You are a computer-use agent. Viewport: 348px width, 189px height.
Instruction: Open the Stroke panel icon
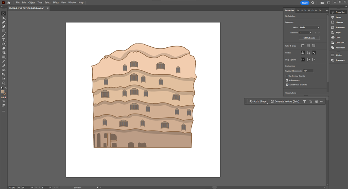(333, 55)
